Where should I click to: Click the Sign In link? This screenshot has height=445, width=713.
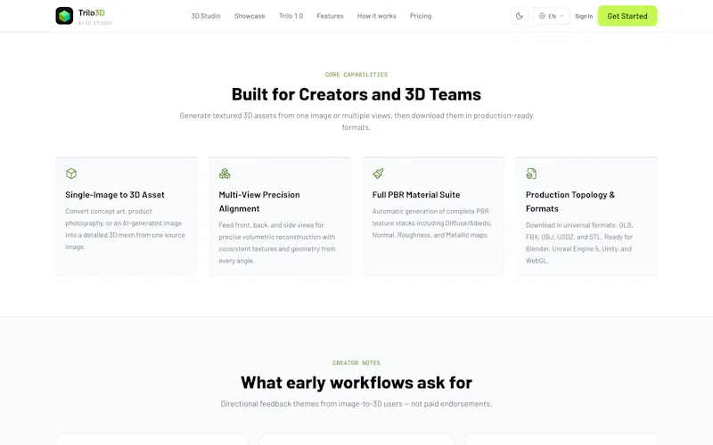584,16
